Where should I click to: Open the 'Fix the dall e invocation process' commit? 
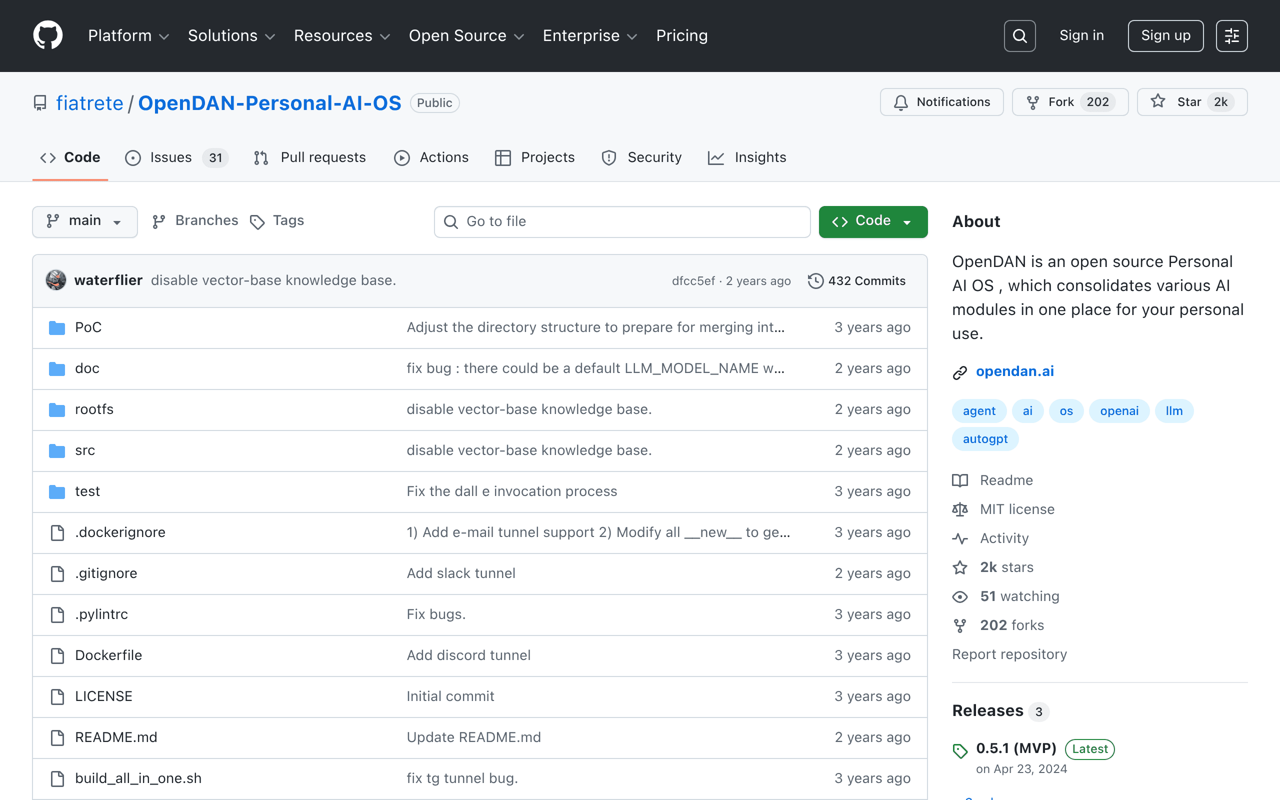click(x=511, y=491)
